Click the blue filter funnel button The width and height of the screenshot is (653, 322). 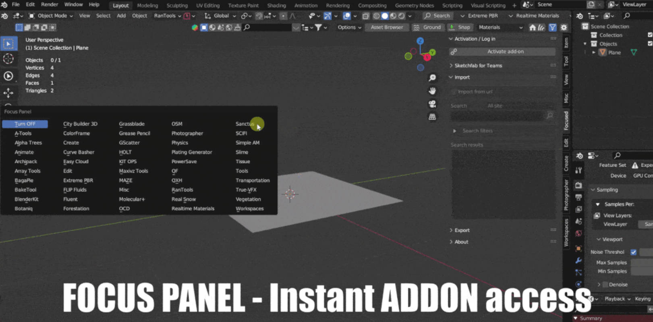(553, 27)
